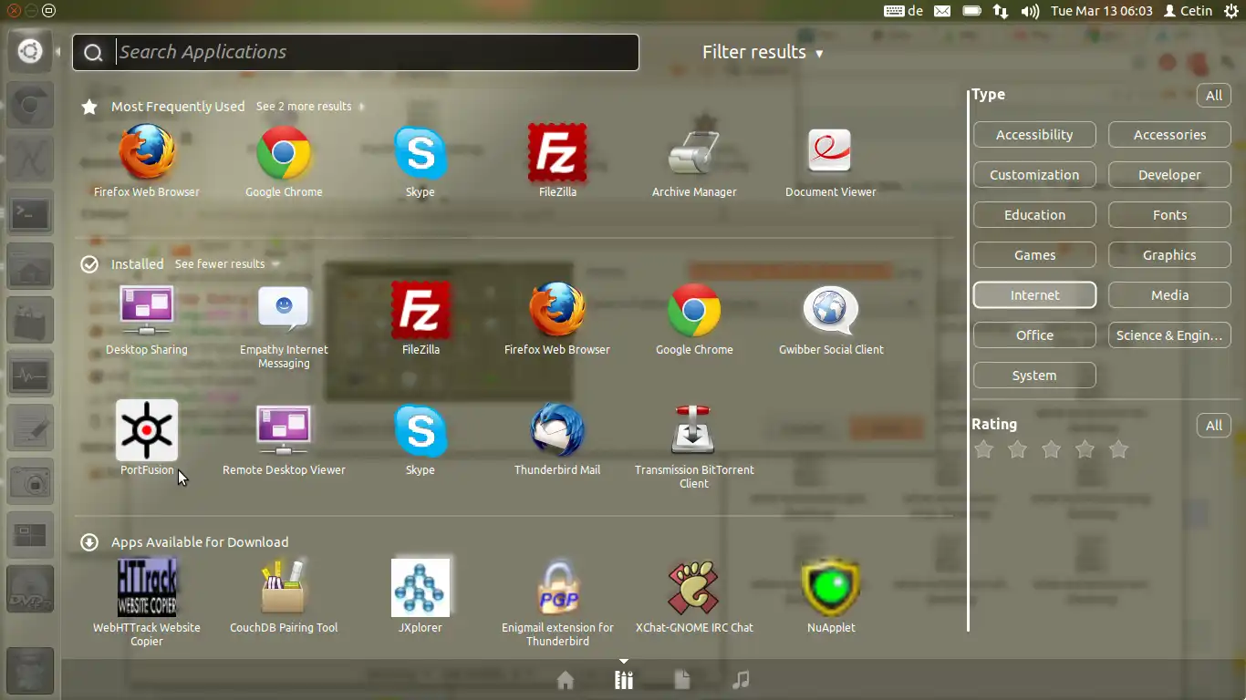Open the sound volume indicator menu
This screenshot has height=700, width=1246.
pyautogui.click(x=1031, y=11)
